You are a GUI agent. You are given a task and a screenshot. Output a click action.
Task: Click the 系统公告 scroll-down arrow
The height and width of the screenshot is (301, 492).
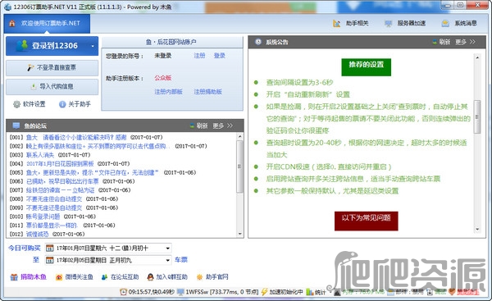click(x=477, y=230)
